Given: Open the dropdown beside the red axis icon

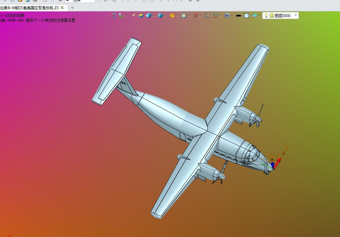Looking at the screenshot, I should pos(200,16).
